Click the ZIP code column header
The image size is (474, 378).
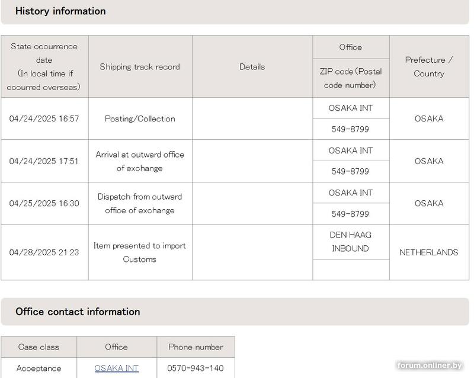[x=351, y=78]
